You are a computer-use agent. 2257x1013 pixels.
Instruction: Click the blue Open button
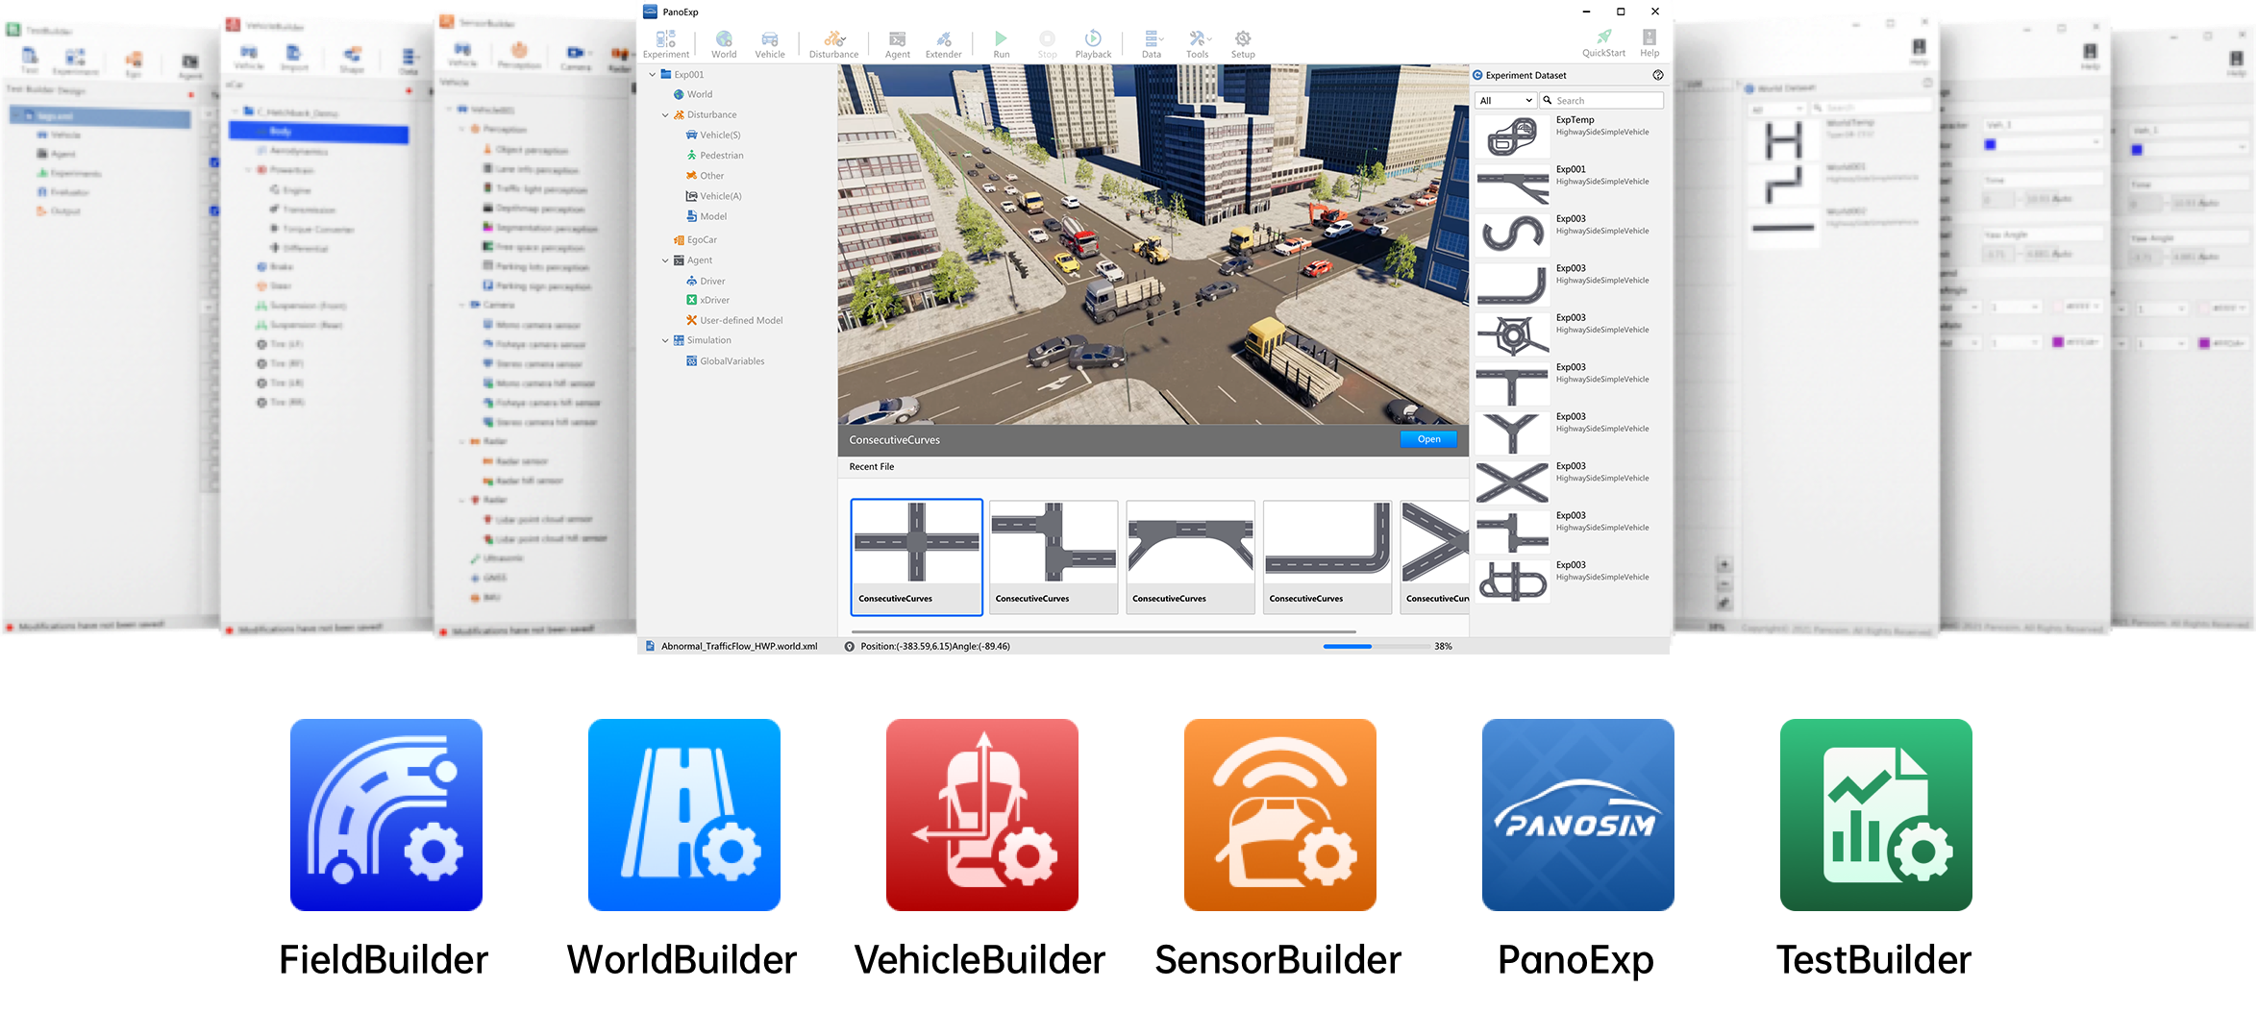(1428, 439)
